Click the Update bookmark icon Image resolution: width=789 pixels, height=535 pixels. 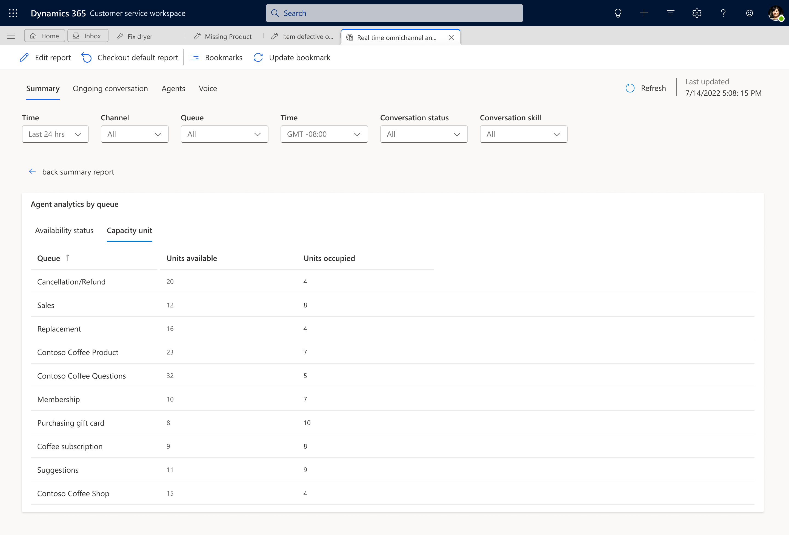pos(258,57)
